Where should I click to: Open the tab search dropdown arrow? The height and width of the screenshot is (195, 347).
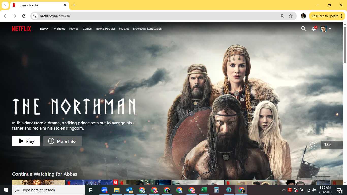tap(5, 5)
